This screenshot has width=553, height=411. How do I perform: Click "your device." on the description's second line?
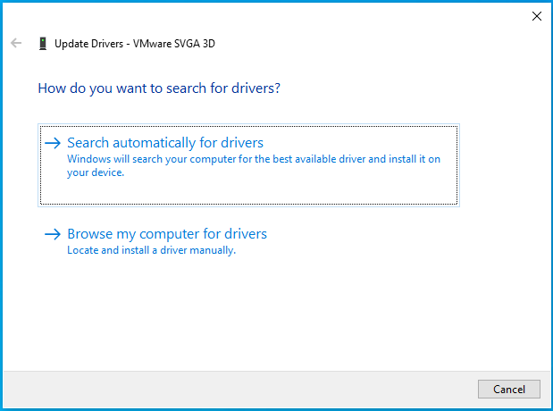(x=95, y=172)
